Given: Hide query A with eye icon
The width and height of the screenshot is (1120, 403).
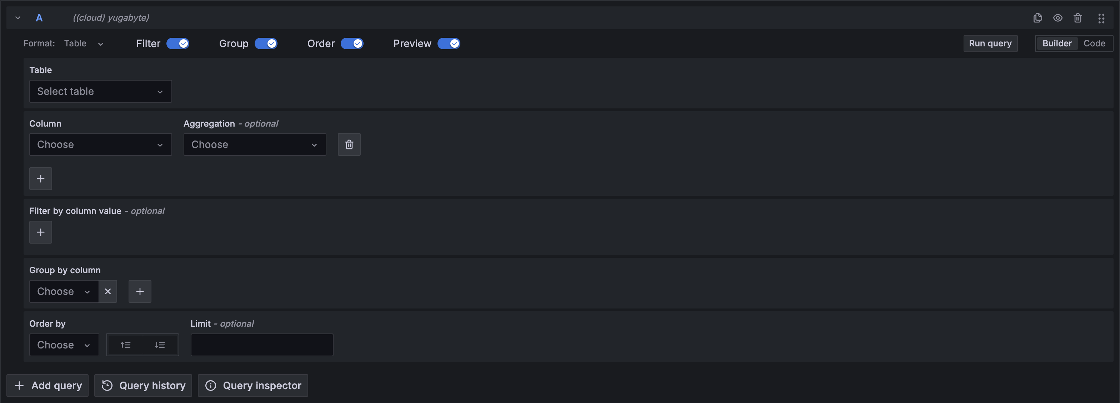Looking at the screenshot, I should (x=1058, y=18).
